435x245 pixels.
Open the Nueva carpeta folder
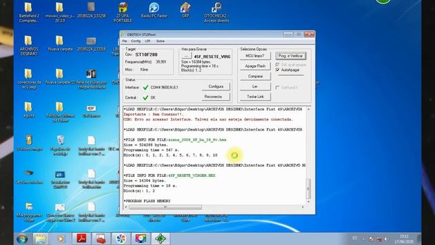point(60,44)
